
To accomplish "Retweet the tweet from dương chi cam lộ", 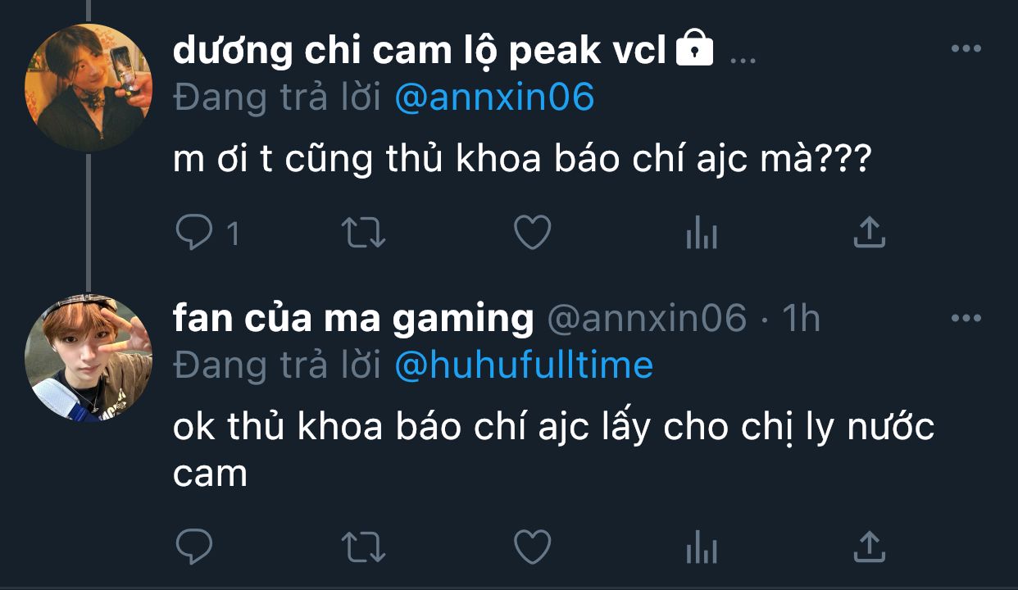I will pyautogui.click(x=363, y=234).
